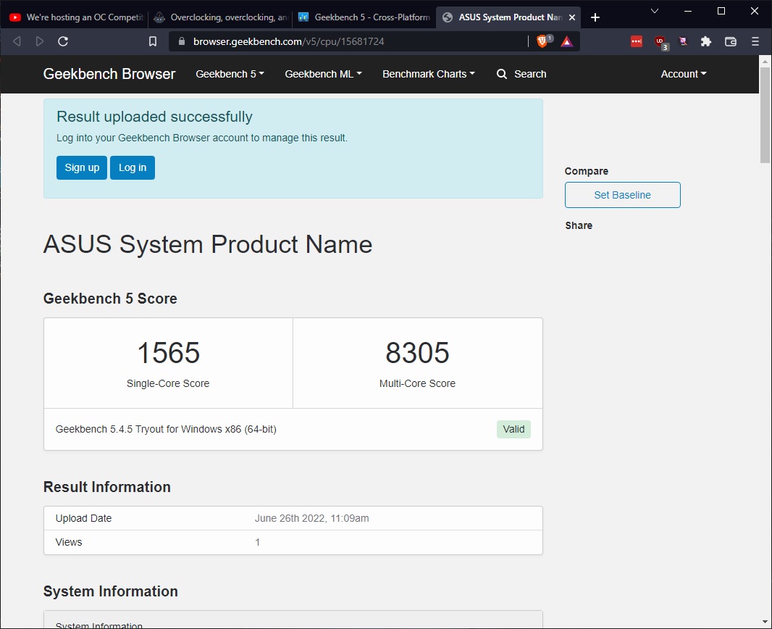Screen dimensions: 772x629
Task: Bookmark this page with the bookmark icon
Action: click(153, 41)
